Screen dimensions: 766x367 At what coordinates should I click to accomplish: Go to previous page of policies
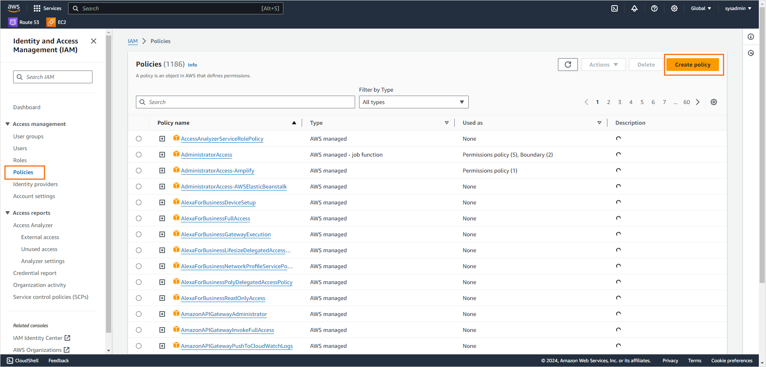(586, 102)
